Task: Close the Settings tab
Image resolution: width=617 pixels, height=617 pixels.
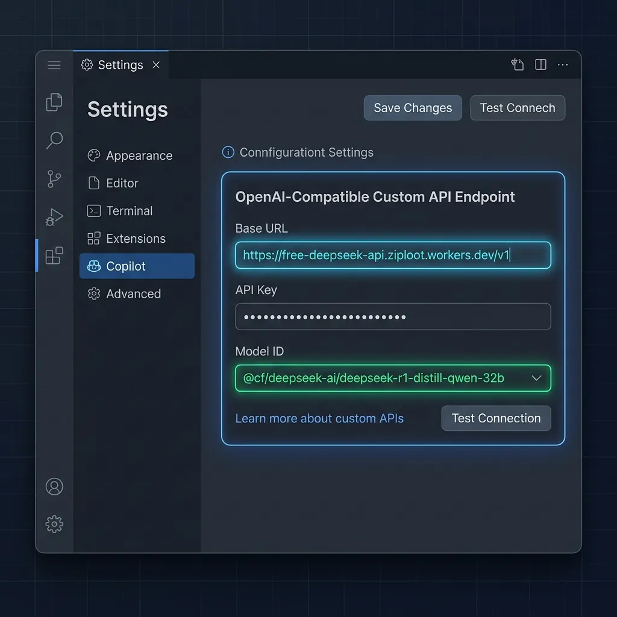Action: point(156,65)
